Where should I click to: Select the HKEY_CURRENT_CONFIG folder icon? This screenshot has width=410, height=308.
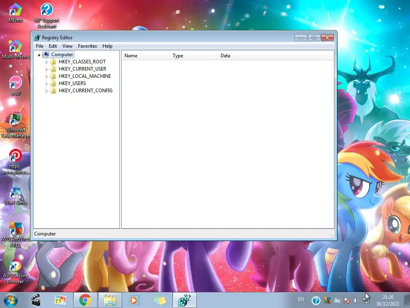pyautogui.click(x=53, y=91)
